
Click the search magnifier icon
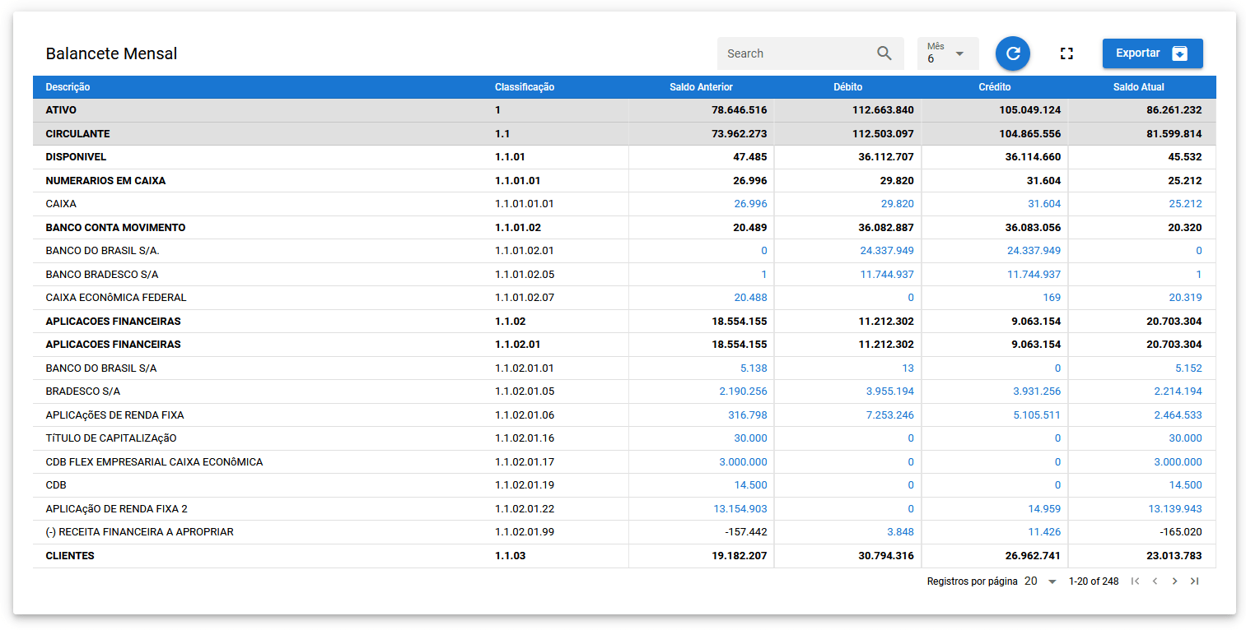884,53
